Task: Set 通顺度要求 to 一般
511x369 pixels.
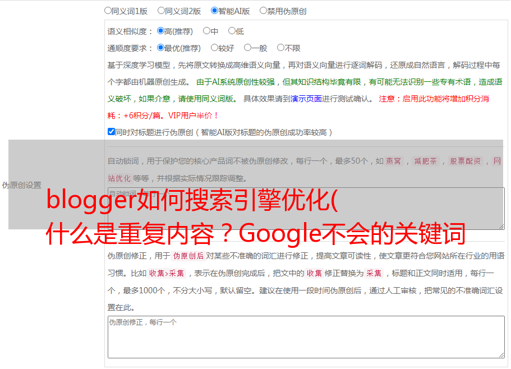Action: click(248, 48)
